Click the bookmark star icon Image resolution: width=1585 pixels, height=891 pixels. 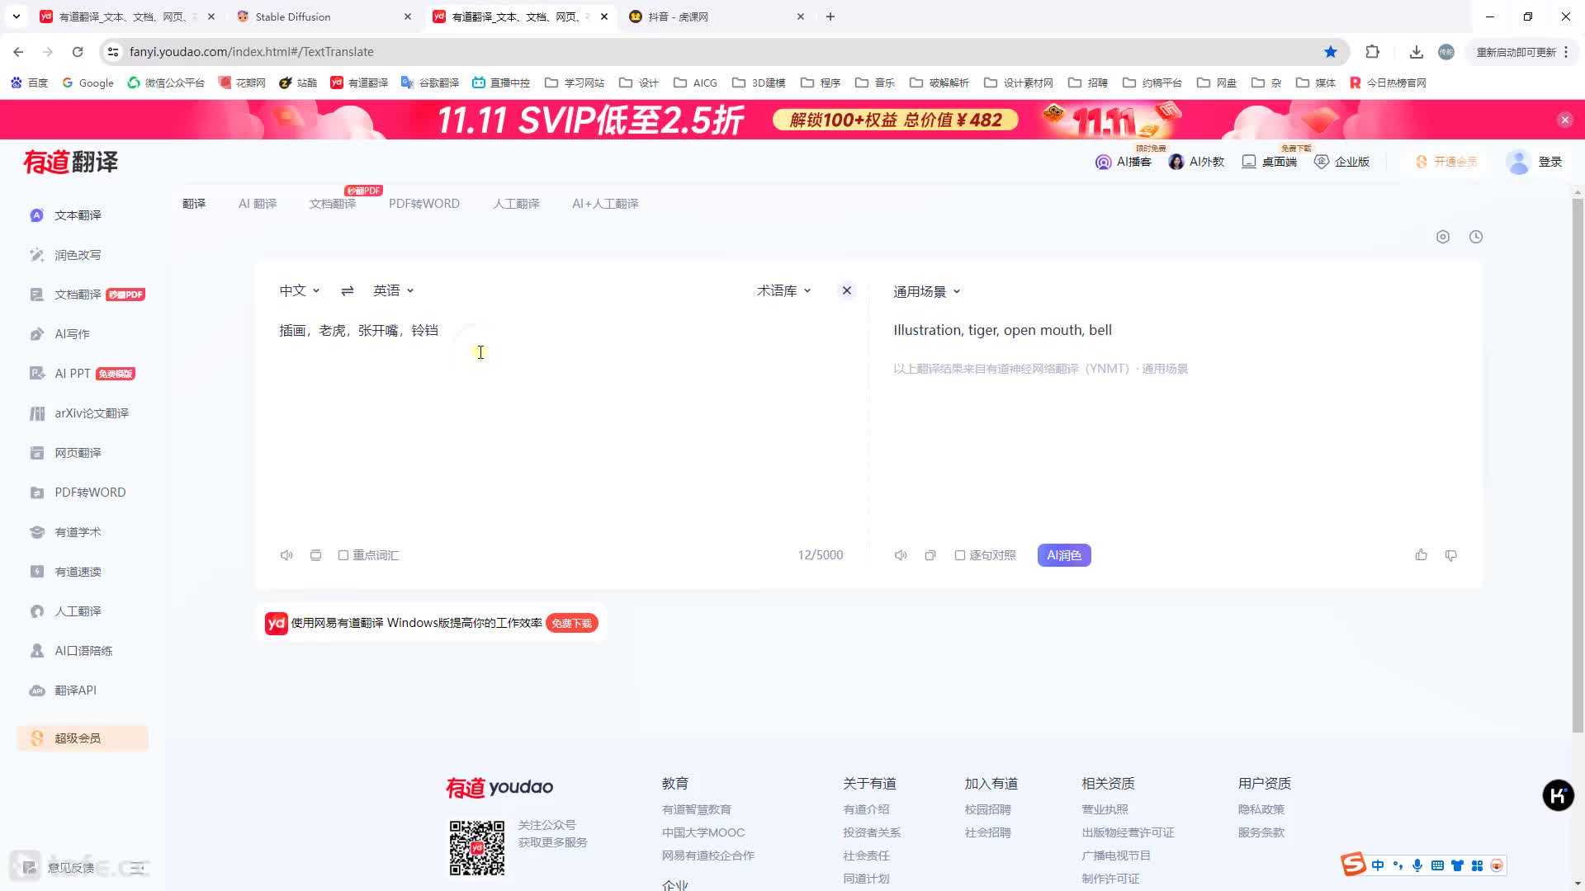coord(1331,51)
